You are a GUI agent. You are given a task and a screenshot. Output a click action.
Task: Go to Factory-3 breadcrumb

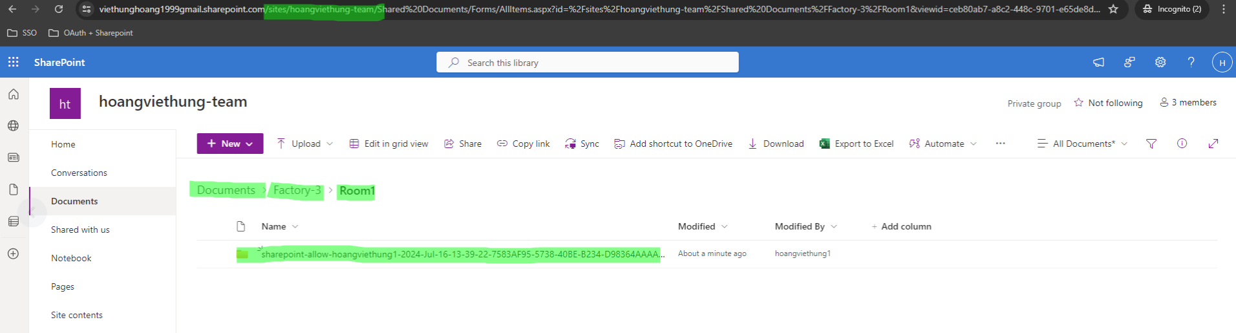point(297,190)
